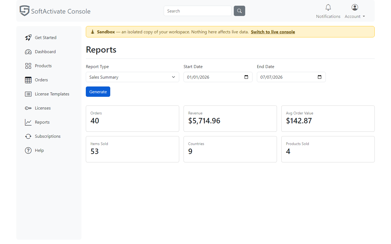Click the Reports chart icon
The image size is (391, 244).
(x=28, y=122)
